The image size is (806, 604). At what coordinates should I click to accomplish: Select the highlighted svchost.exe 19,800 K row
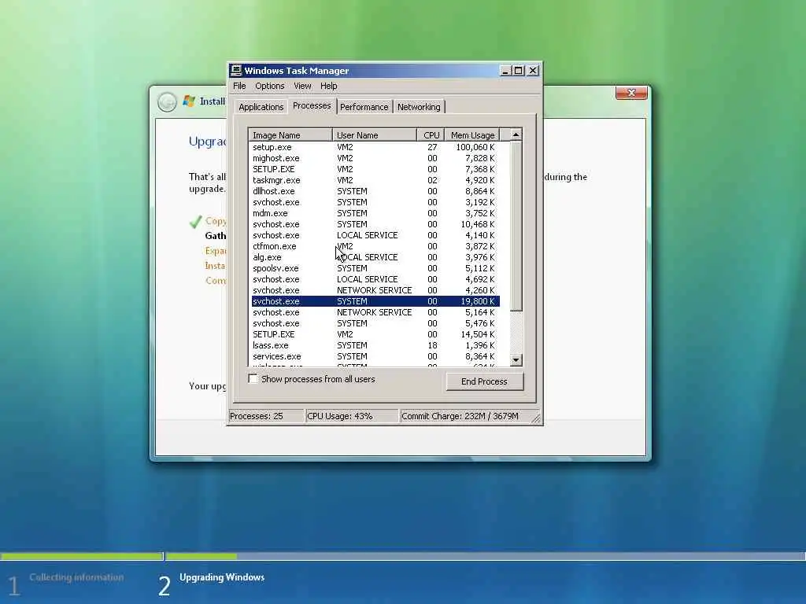tap(375, 301)
